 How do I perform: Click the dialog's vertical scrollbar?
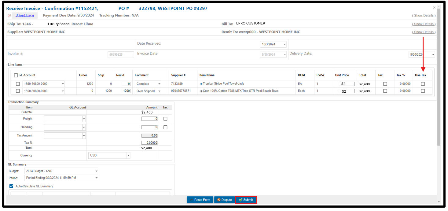pos(439,92)
